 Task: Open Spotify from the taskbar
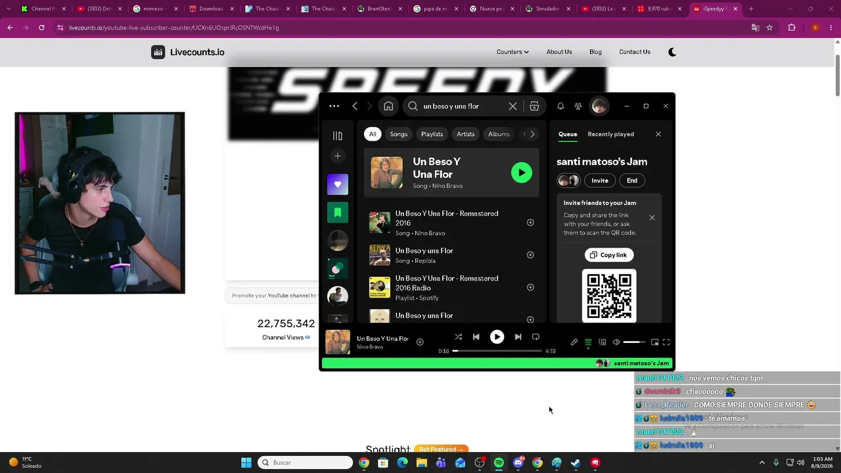pyautogui.click(x=499, y=462)
